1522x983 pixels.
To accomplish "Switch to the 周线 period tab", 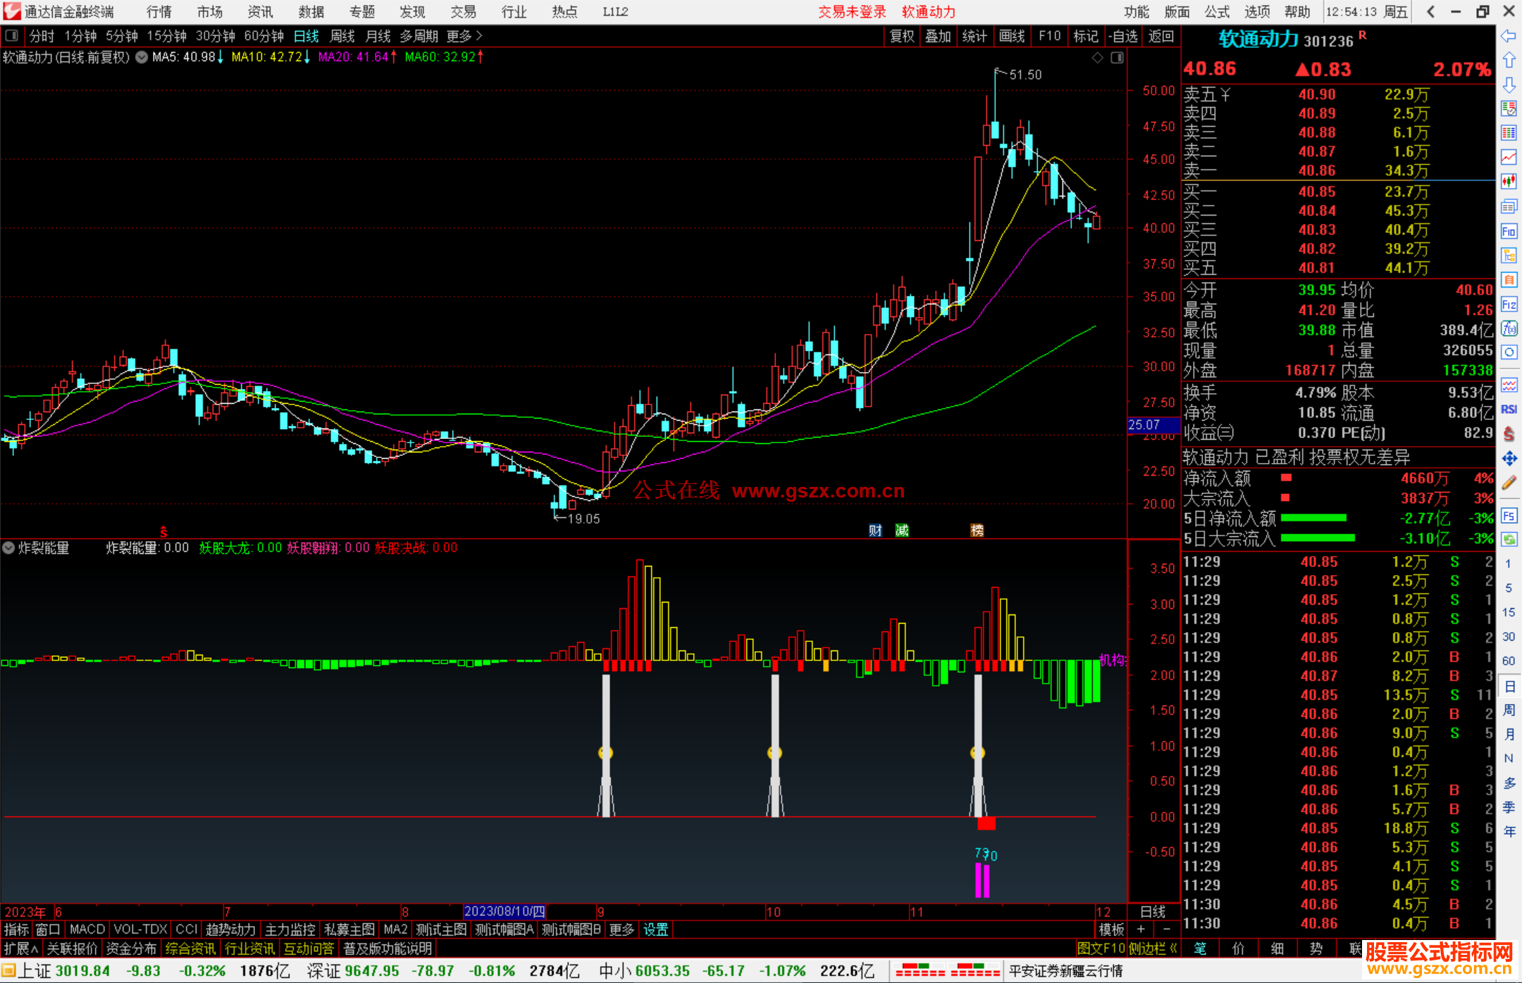I will 342,36.
